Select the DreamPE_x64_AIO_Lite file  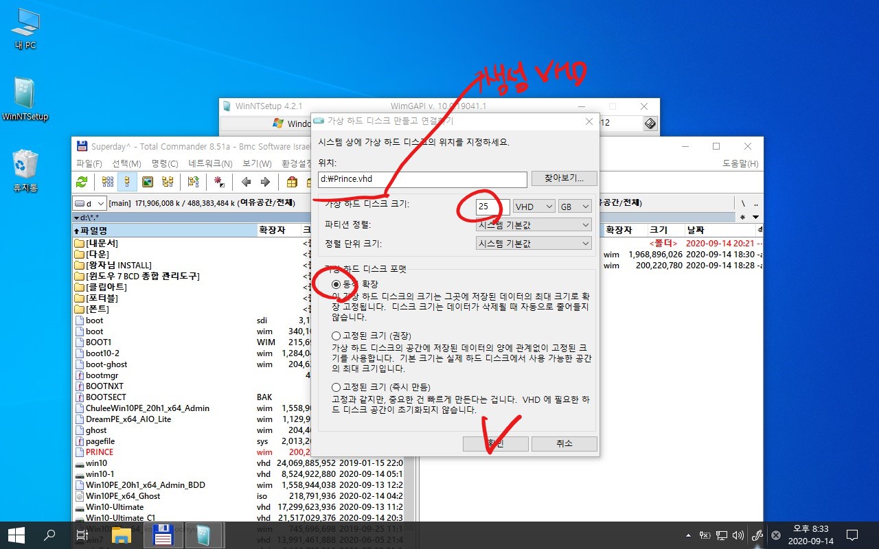tap(237, 419)
